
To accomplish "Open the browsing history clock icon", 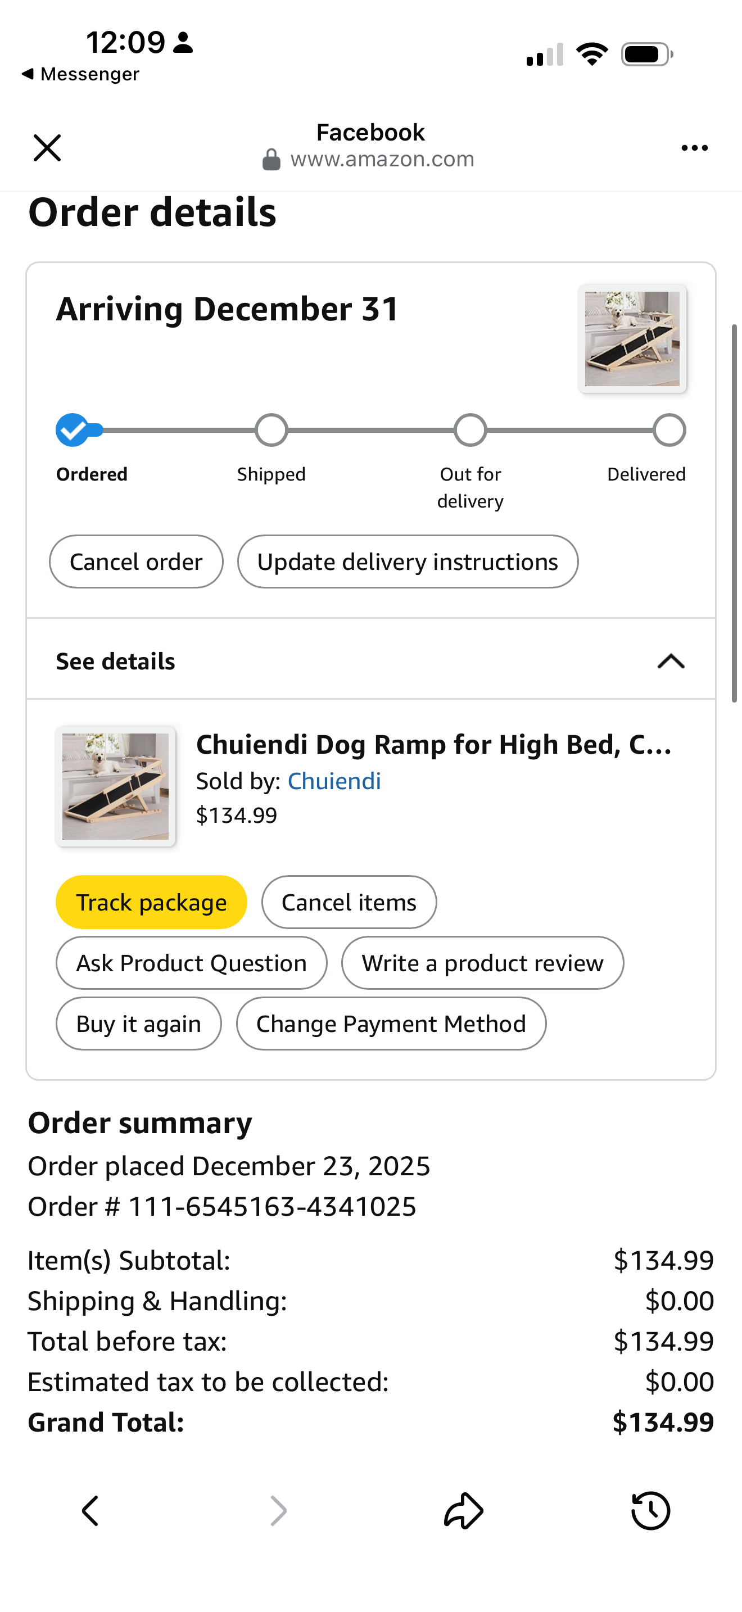I will point(651,1511).
